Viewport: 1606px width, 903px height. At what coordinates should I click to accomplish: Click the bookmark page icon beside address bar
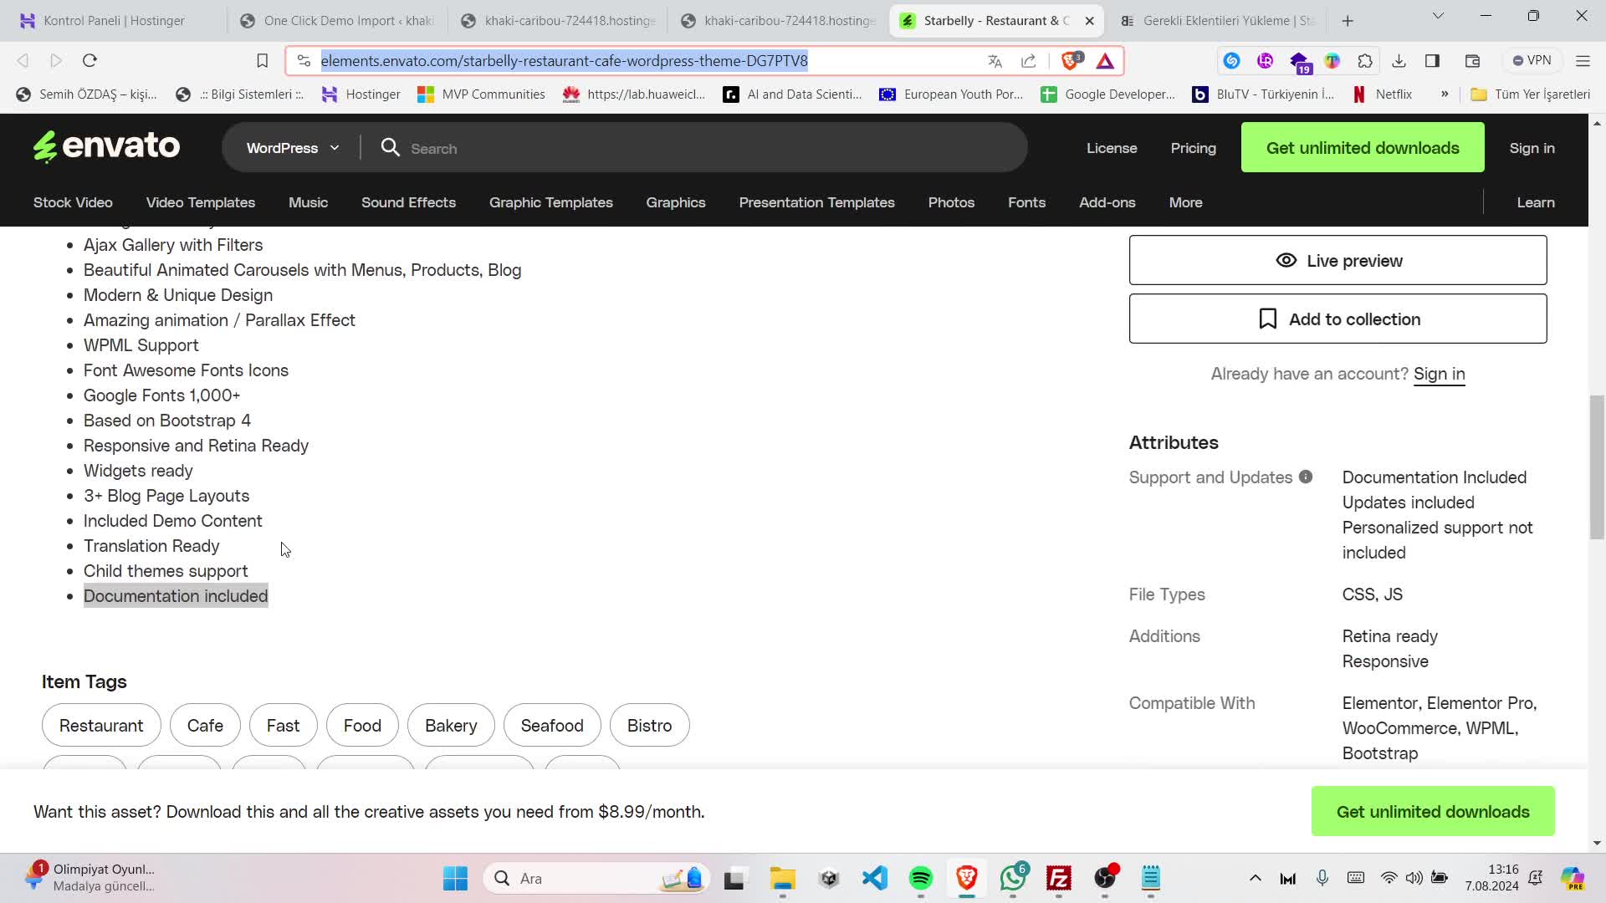click(x=262, y=60)
